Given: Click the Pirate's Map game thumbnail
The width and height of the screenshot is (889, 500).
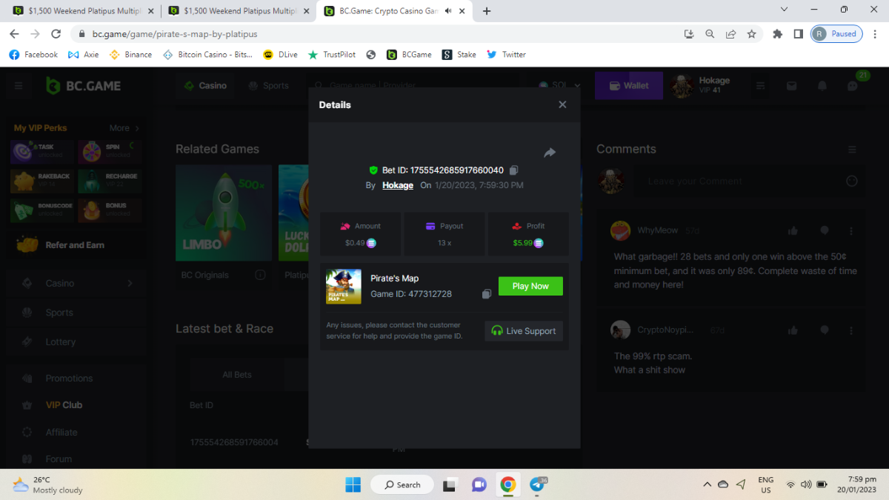Looking at the screenshot, I should pos(344,287).
